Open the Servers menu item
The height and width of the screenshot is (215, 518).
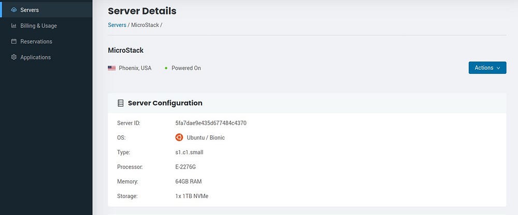30,10
